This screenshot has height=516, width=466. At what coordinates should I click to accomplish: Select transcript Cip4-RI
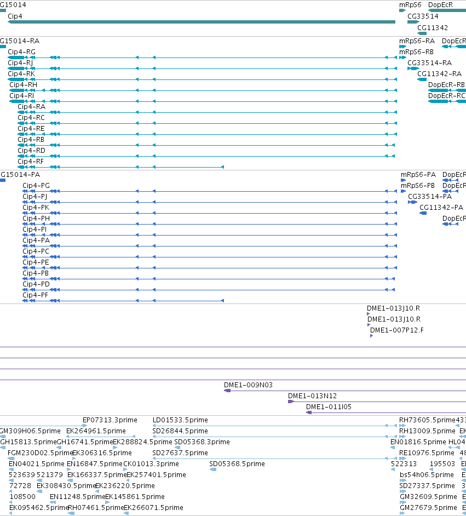tap(203, 101)
